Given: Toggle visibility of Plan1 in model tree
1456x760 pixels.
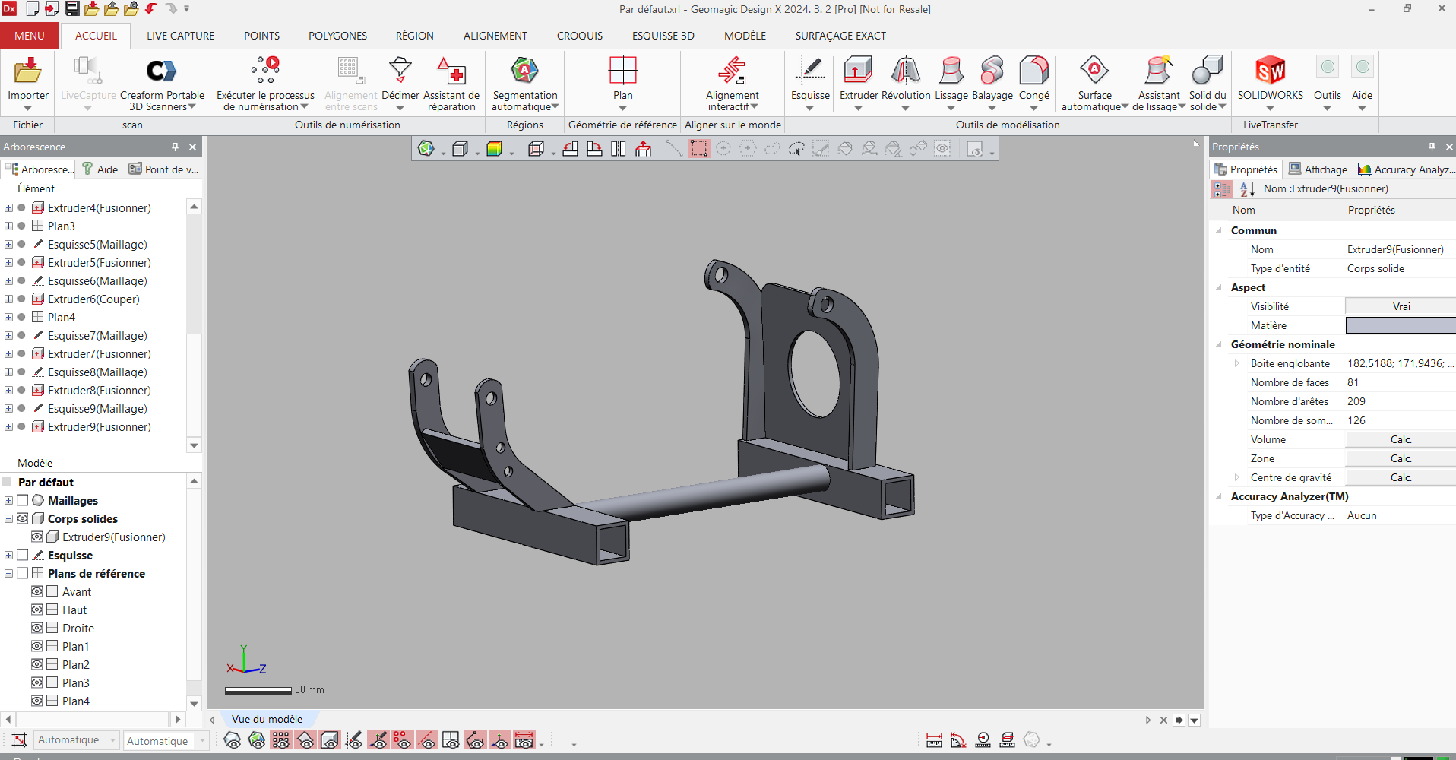Looking at the screenshot, I should [36, 646].
